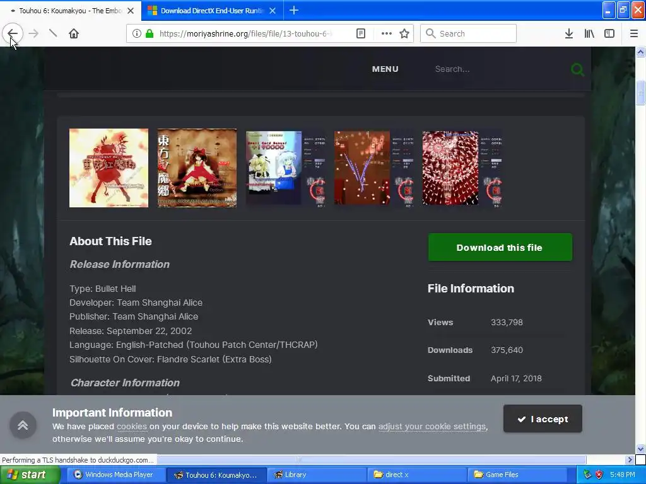Open page actions three-dot menu
This screenshot has height=484, width=646.
tap(387, 33)
